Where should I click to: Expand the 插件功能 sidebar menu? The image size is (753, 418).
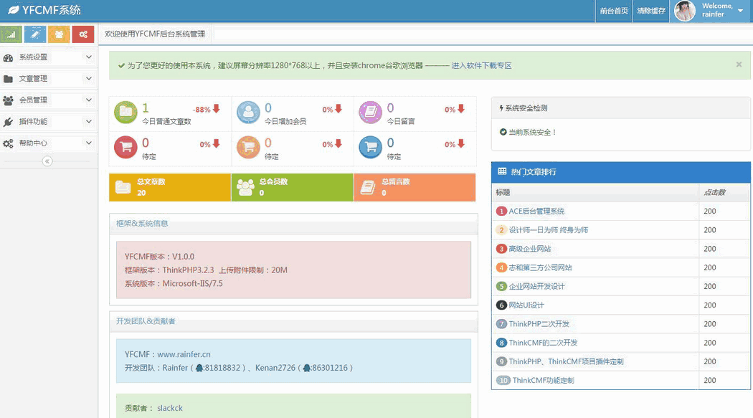[48, 122]
